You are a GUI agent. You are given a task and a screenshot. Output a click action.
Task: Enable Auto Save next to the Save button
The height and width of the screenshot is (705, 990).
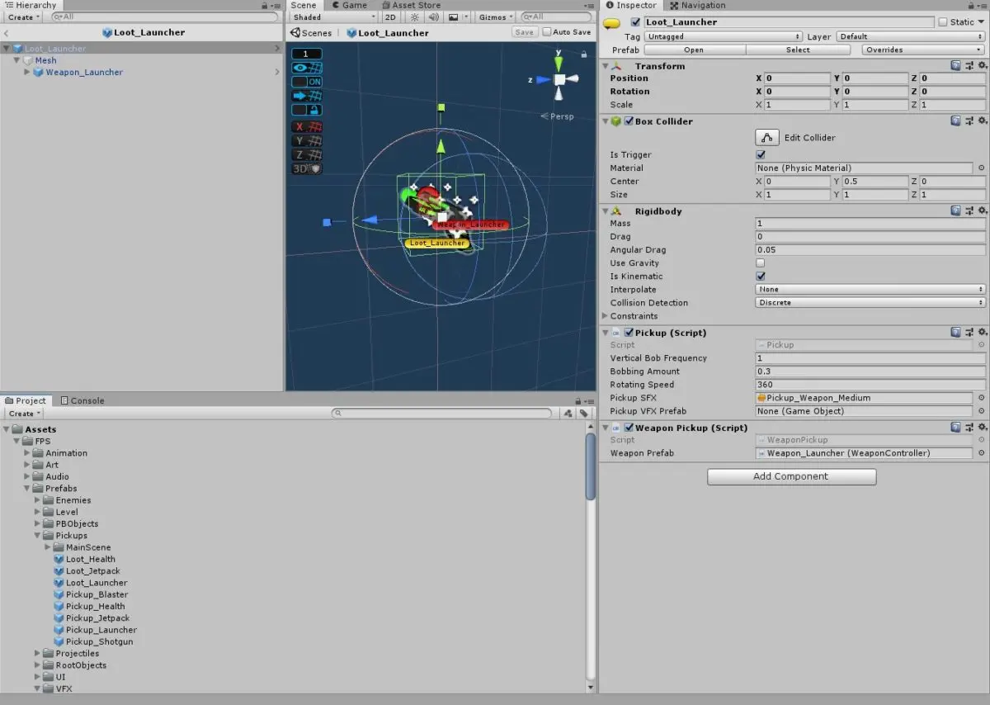point(547,31)
